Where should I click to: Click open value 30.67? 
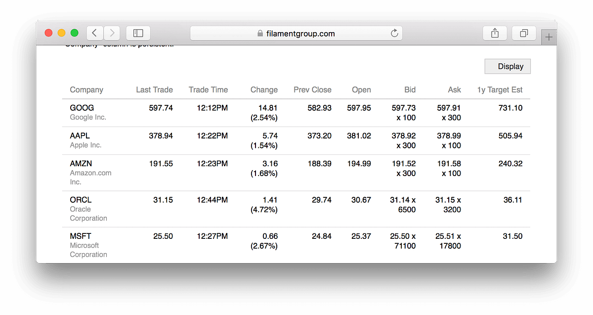(x=361, y=200)
